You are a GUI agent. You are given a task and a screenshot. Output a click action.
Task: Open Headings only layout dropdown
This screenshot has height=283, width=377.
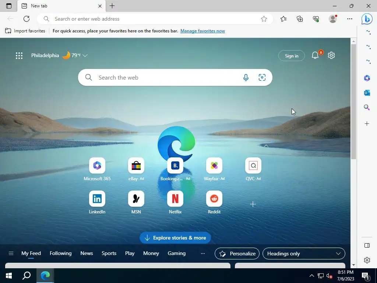click(304, 254)
